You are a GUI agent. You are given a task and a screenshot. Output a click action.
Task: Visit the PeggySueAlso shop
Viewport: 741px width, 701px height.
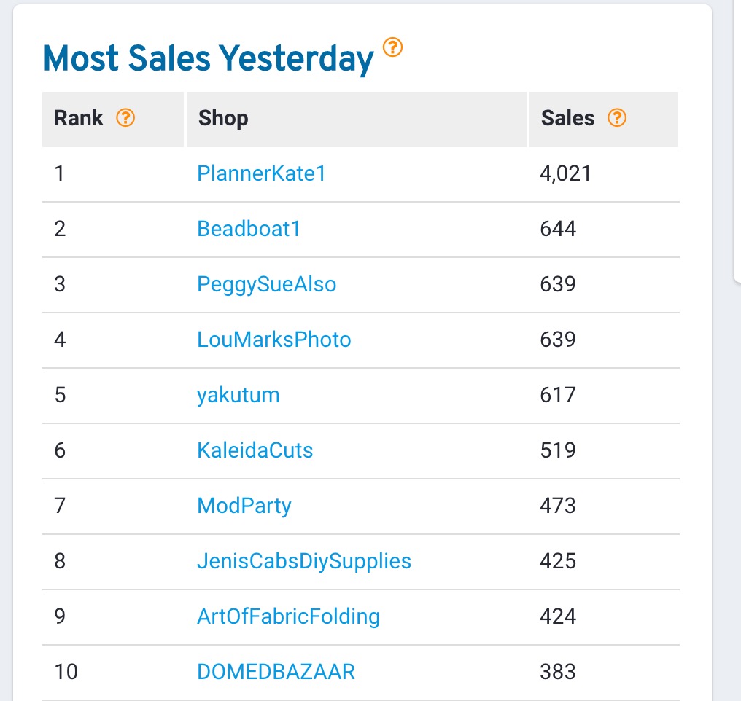(266, 284)
